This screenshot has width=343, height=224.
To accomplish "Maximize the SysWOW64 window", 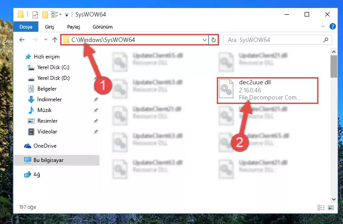I will coord(307,14).
